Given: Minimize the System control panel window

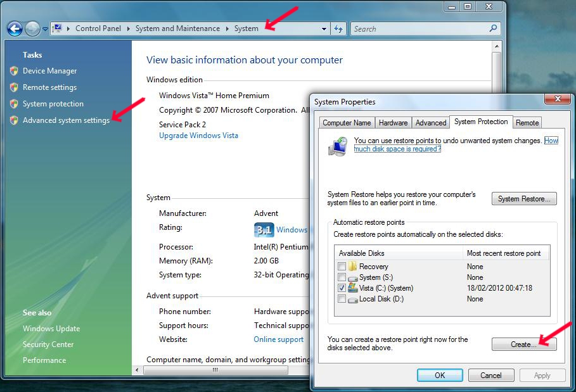Looking at the screenshot, I should [x=452, y=6].
